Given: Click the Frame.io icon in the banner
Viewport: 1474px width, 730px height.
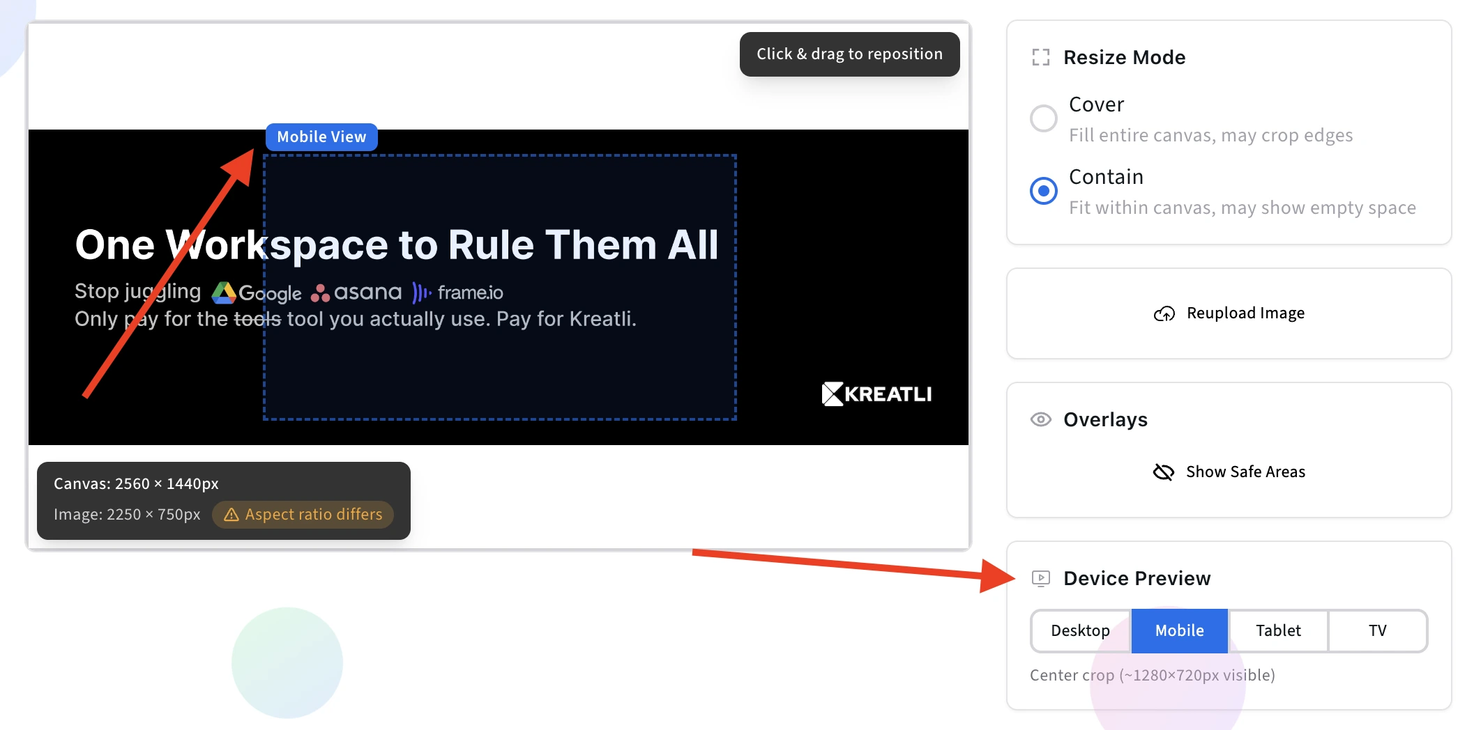Looking at the screenshot, I should (420, 292).
